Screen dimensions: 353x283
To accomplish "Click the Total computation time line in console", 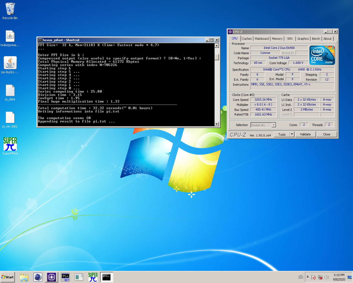I will (95, 108).
